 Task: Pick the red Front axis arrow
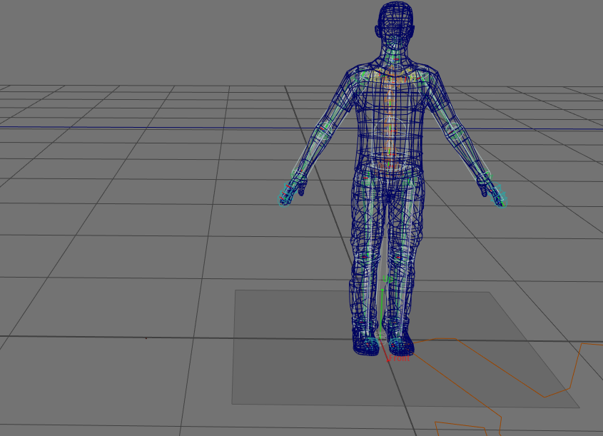(x=385, y=350)
